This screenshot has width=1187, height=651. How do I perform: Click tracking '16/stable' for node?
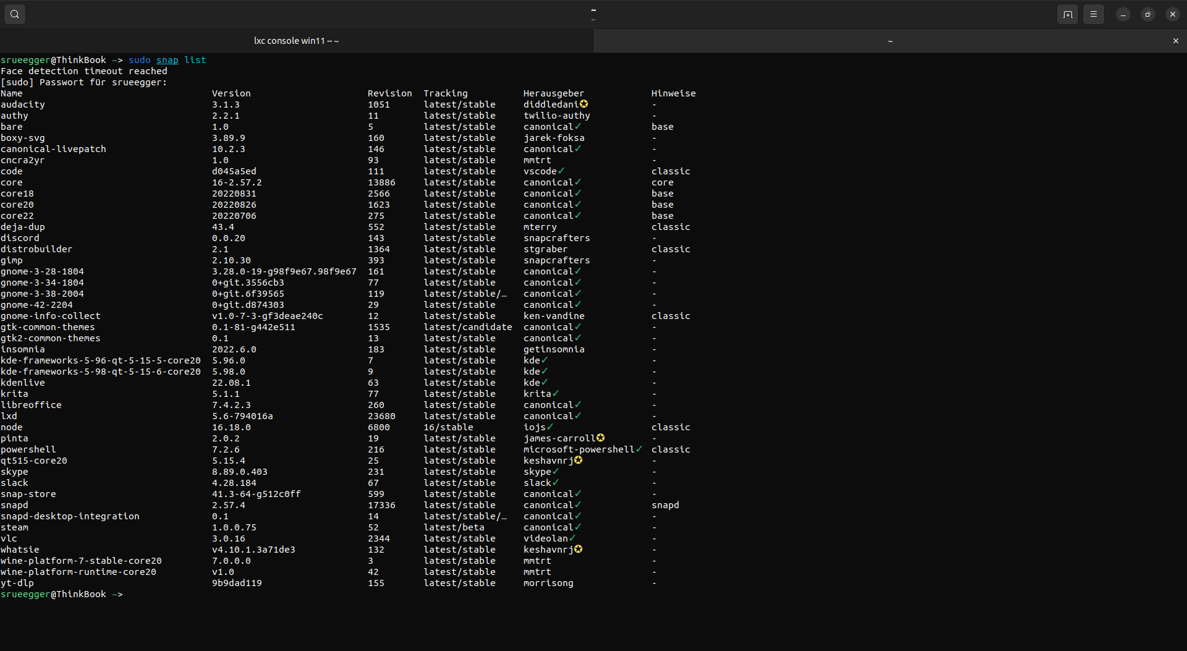click(448, 427)
